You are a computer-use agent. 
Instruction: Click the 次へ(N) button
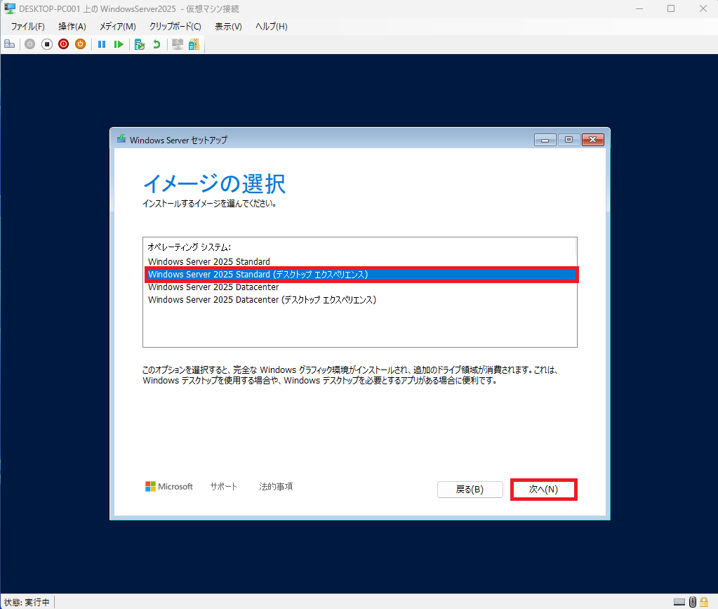point(543,490)
